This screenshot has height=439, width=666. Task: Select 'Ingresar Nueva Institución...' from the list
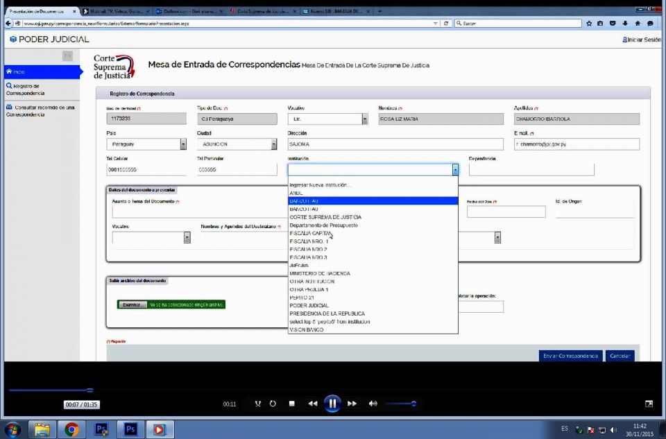click(373, 185)
